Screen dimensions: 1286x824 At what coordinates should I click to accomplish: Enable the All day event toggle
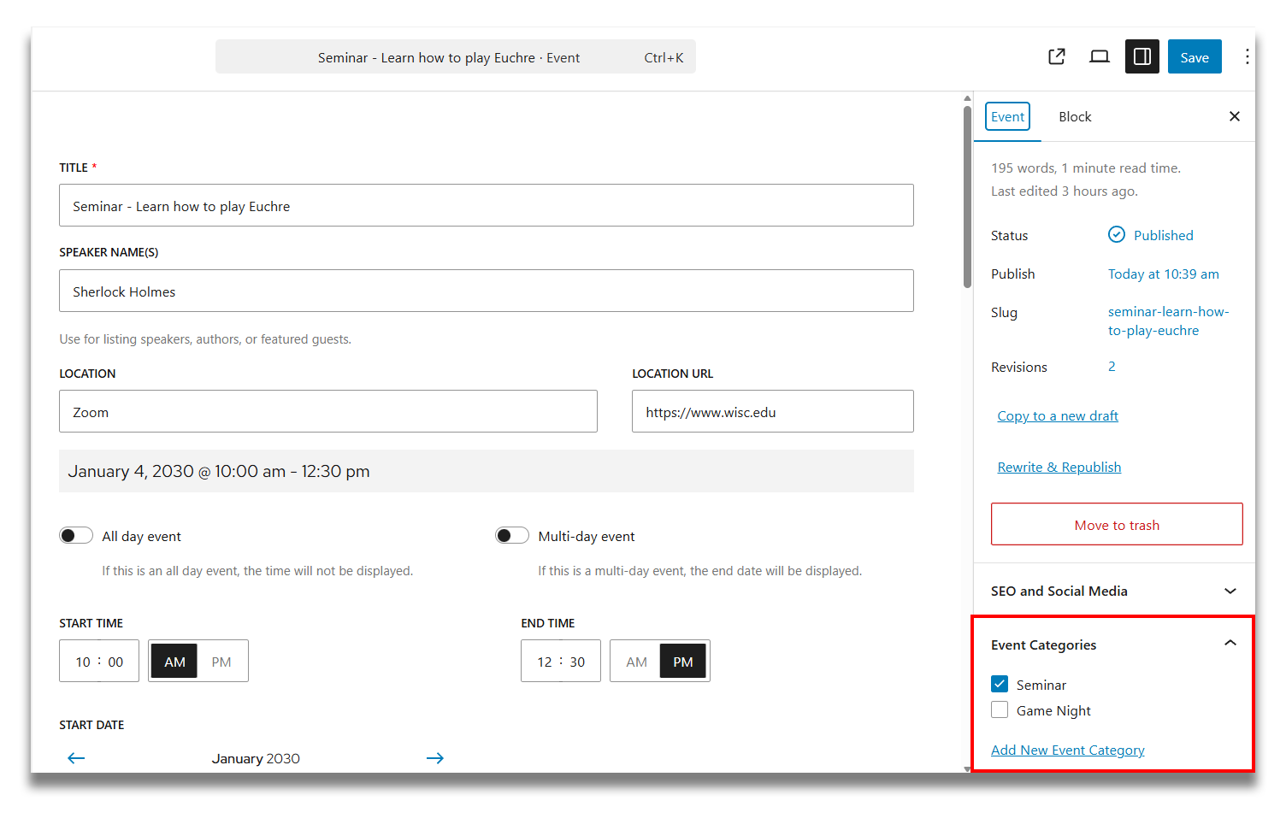[75, 535]
